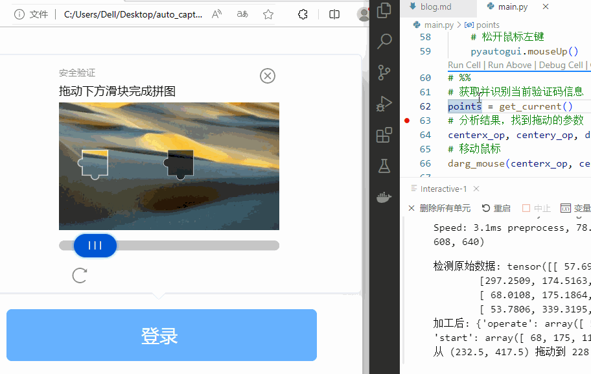Click 中止 interrupt kernel button

click(537, 208)
